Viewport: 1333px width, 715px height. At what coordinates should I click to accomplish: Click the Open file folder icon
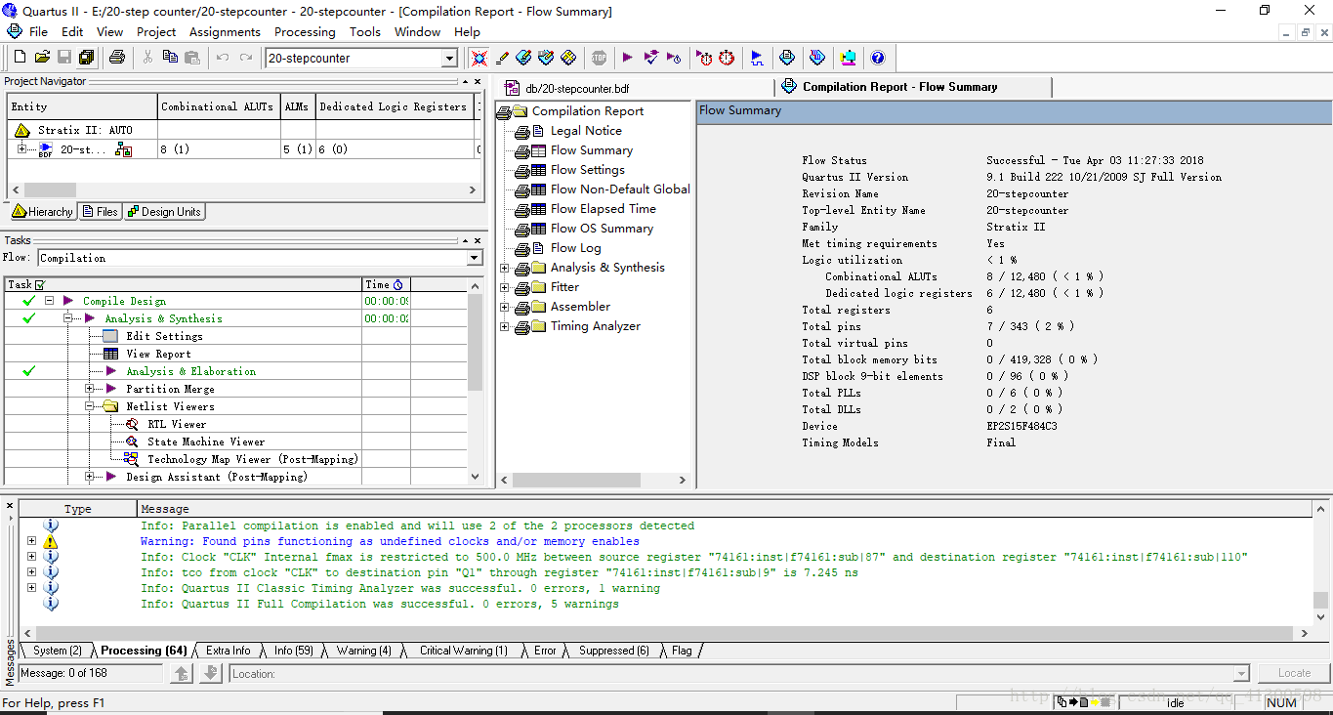42,58
